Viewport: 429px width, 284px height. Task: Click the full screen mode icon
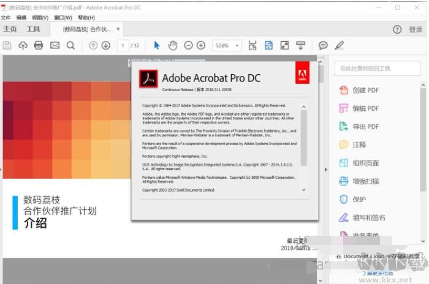[x=284, y=45]
